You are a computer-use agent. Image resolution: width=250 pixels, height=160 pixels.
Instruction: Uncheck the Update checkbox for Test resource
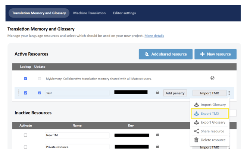point(40,93)
